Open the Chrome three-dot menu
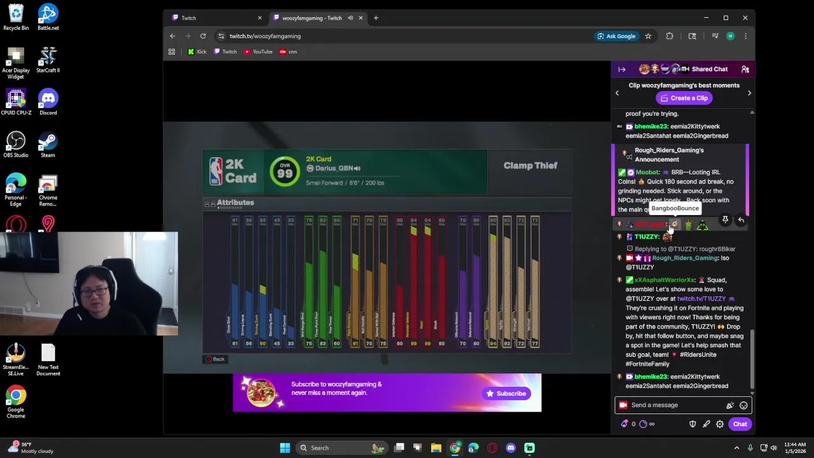Viewport: 814px width, 458px height. pos(745,36)
